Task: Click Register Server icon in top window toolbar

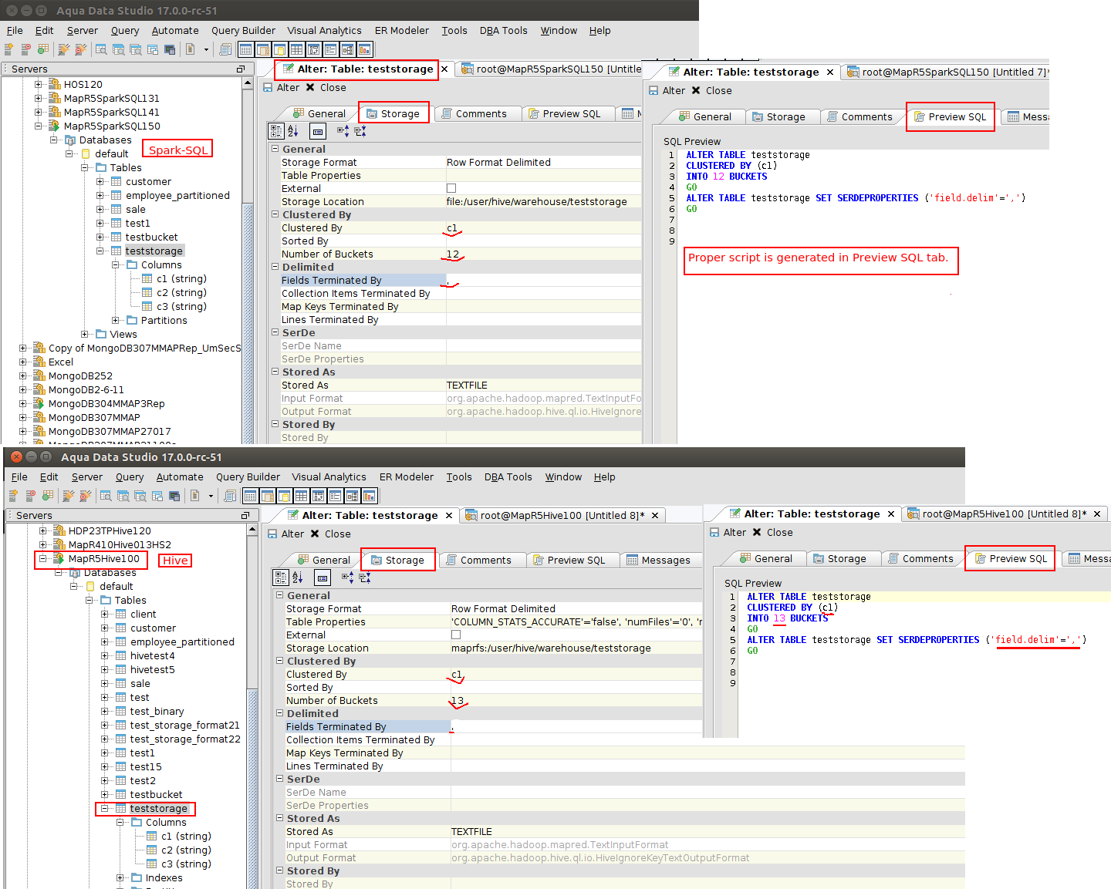Action: (x=9, y=49)
